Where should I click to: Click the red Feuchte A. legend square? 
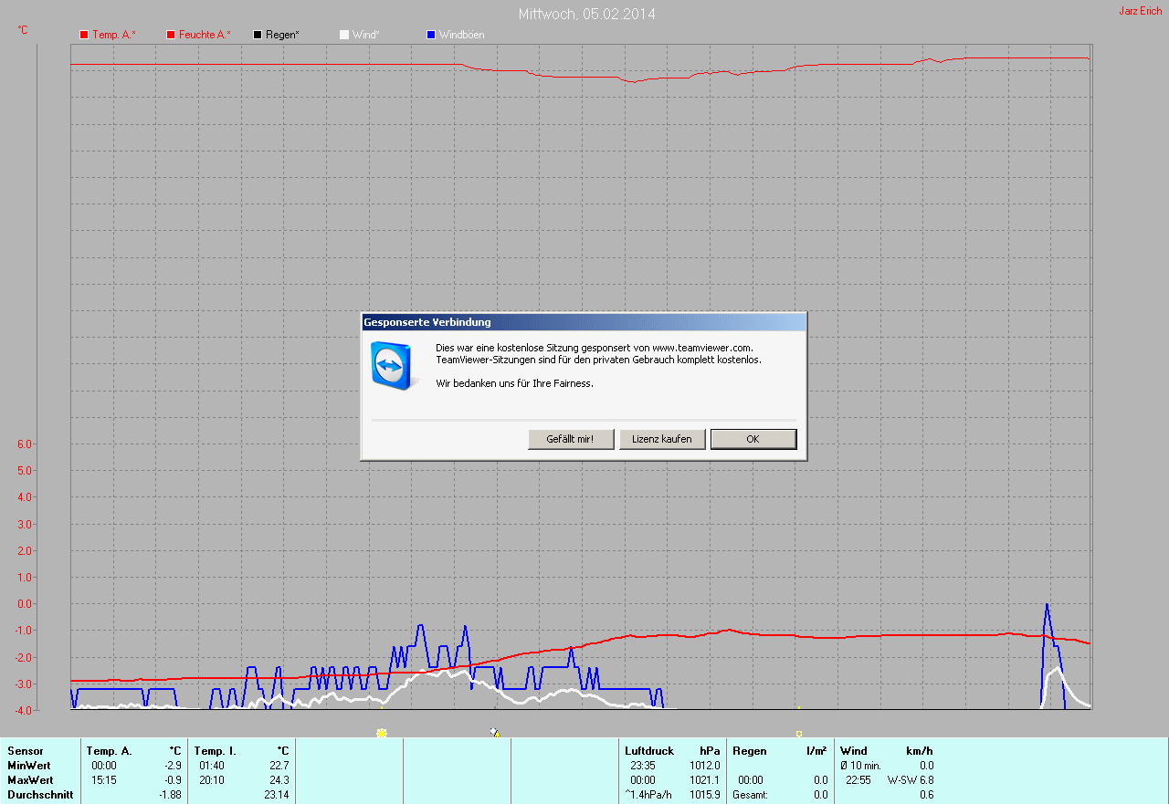pyautogui.click(x=171, y=35)
